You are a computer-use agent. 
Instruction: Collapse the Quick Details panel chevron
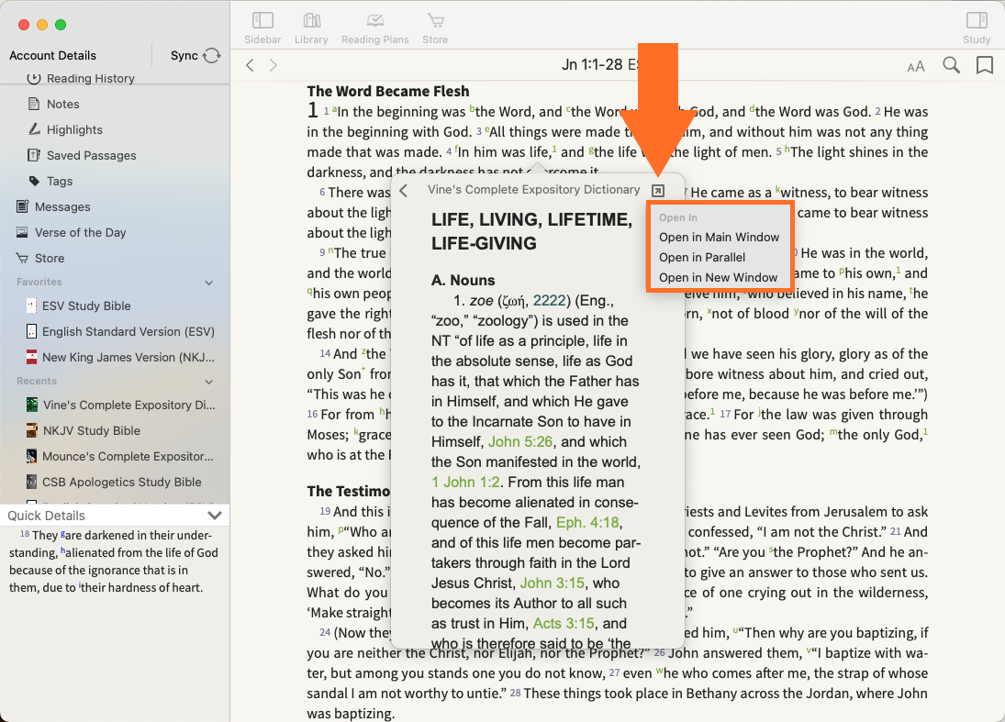click(215, 515)
